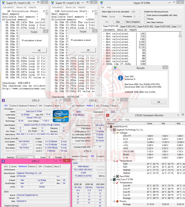Enable Audio service disabling checkbox

click(x=145, y=15)
